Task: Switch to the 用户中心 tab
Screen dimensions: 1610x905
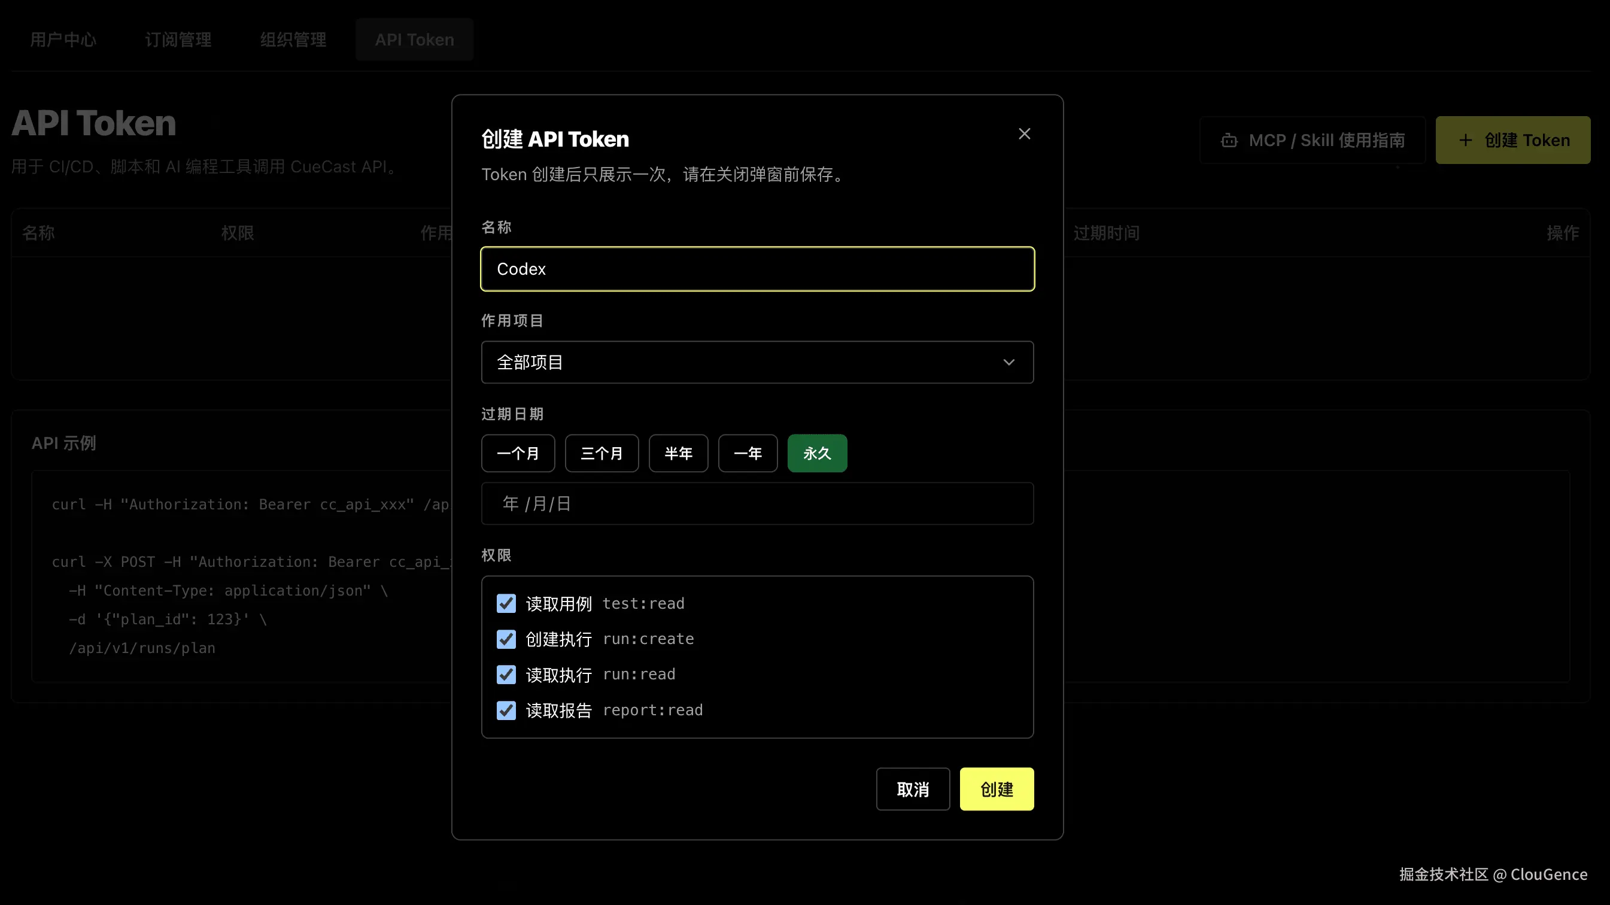Action: pos(63,40)
